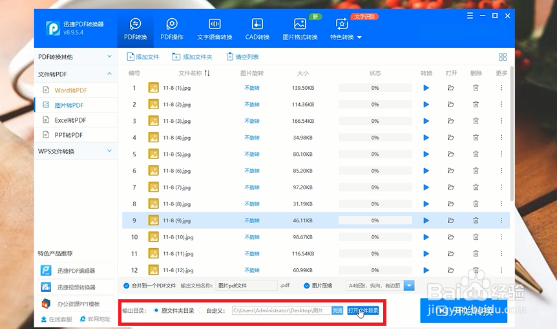This screenshot has width=557, height=329.
Task: Select the 自定义 output radio button
Action: point(201,310)
